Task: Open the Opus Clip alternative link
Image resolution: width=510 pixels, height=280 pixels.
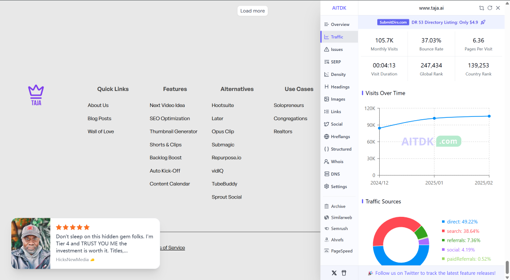Action: coord(223,132)
